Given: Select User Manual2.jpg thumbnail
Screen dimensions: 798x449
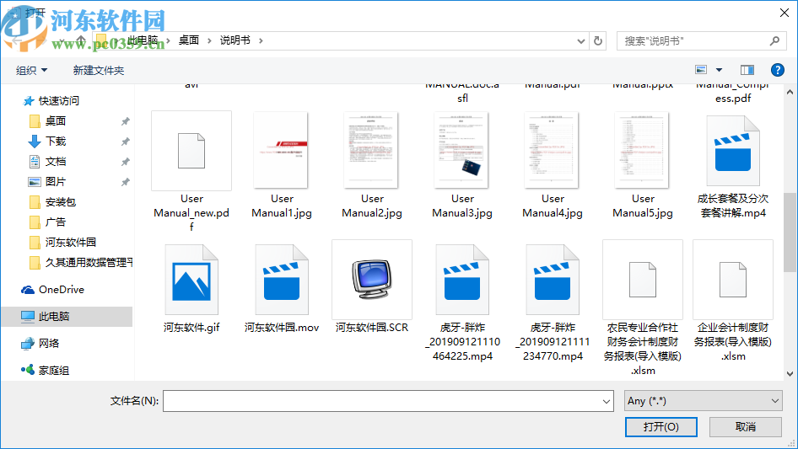Looking at the screenshot, I should click(371, 151).
